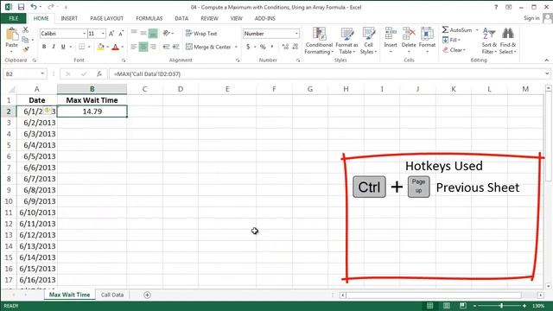Screen dimensions: 553x311
Task: Click the Paste clipboard icon
Action: (11, 35)
